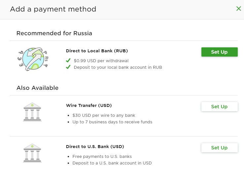Screen dimensions: 244x177
Task: Click Deposit to a U.S. bank account text
Action: (x=112, y=163)
